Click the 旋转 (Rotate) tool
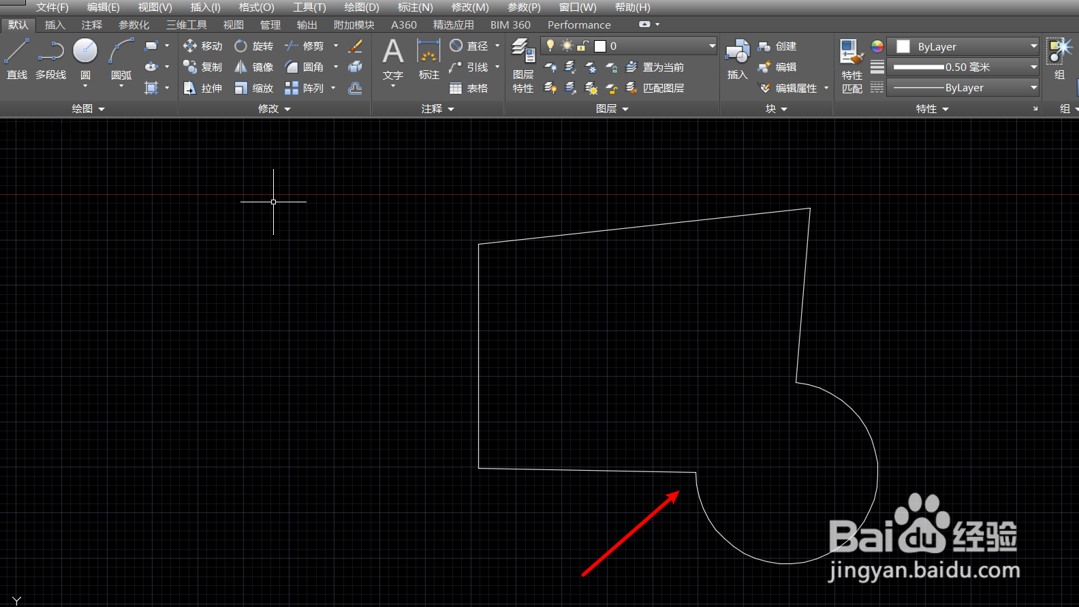The height and width of the screenshot is (607, 1079). click(x=253, y=46)
